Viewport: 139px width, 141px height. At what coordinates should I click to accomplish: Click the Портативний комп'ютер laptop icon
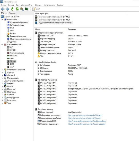point(8,39)
